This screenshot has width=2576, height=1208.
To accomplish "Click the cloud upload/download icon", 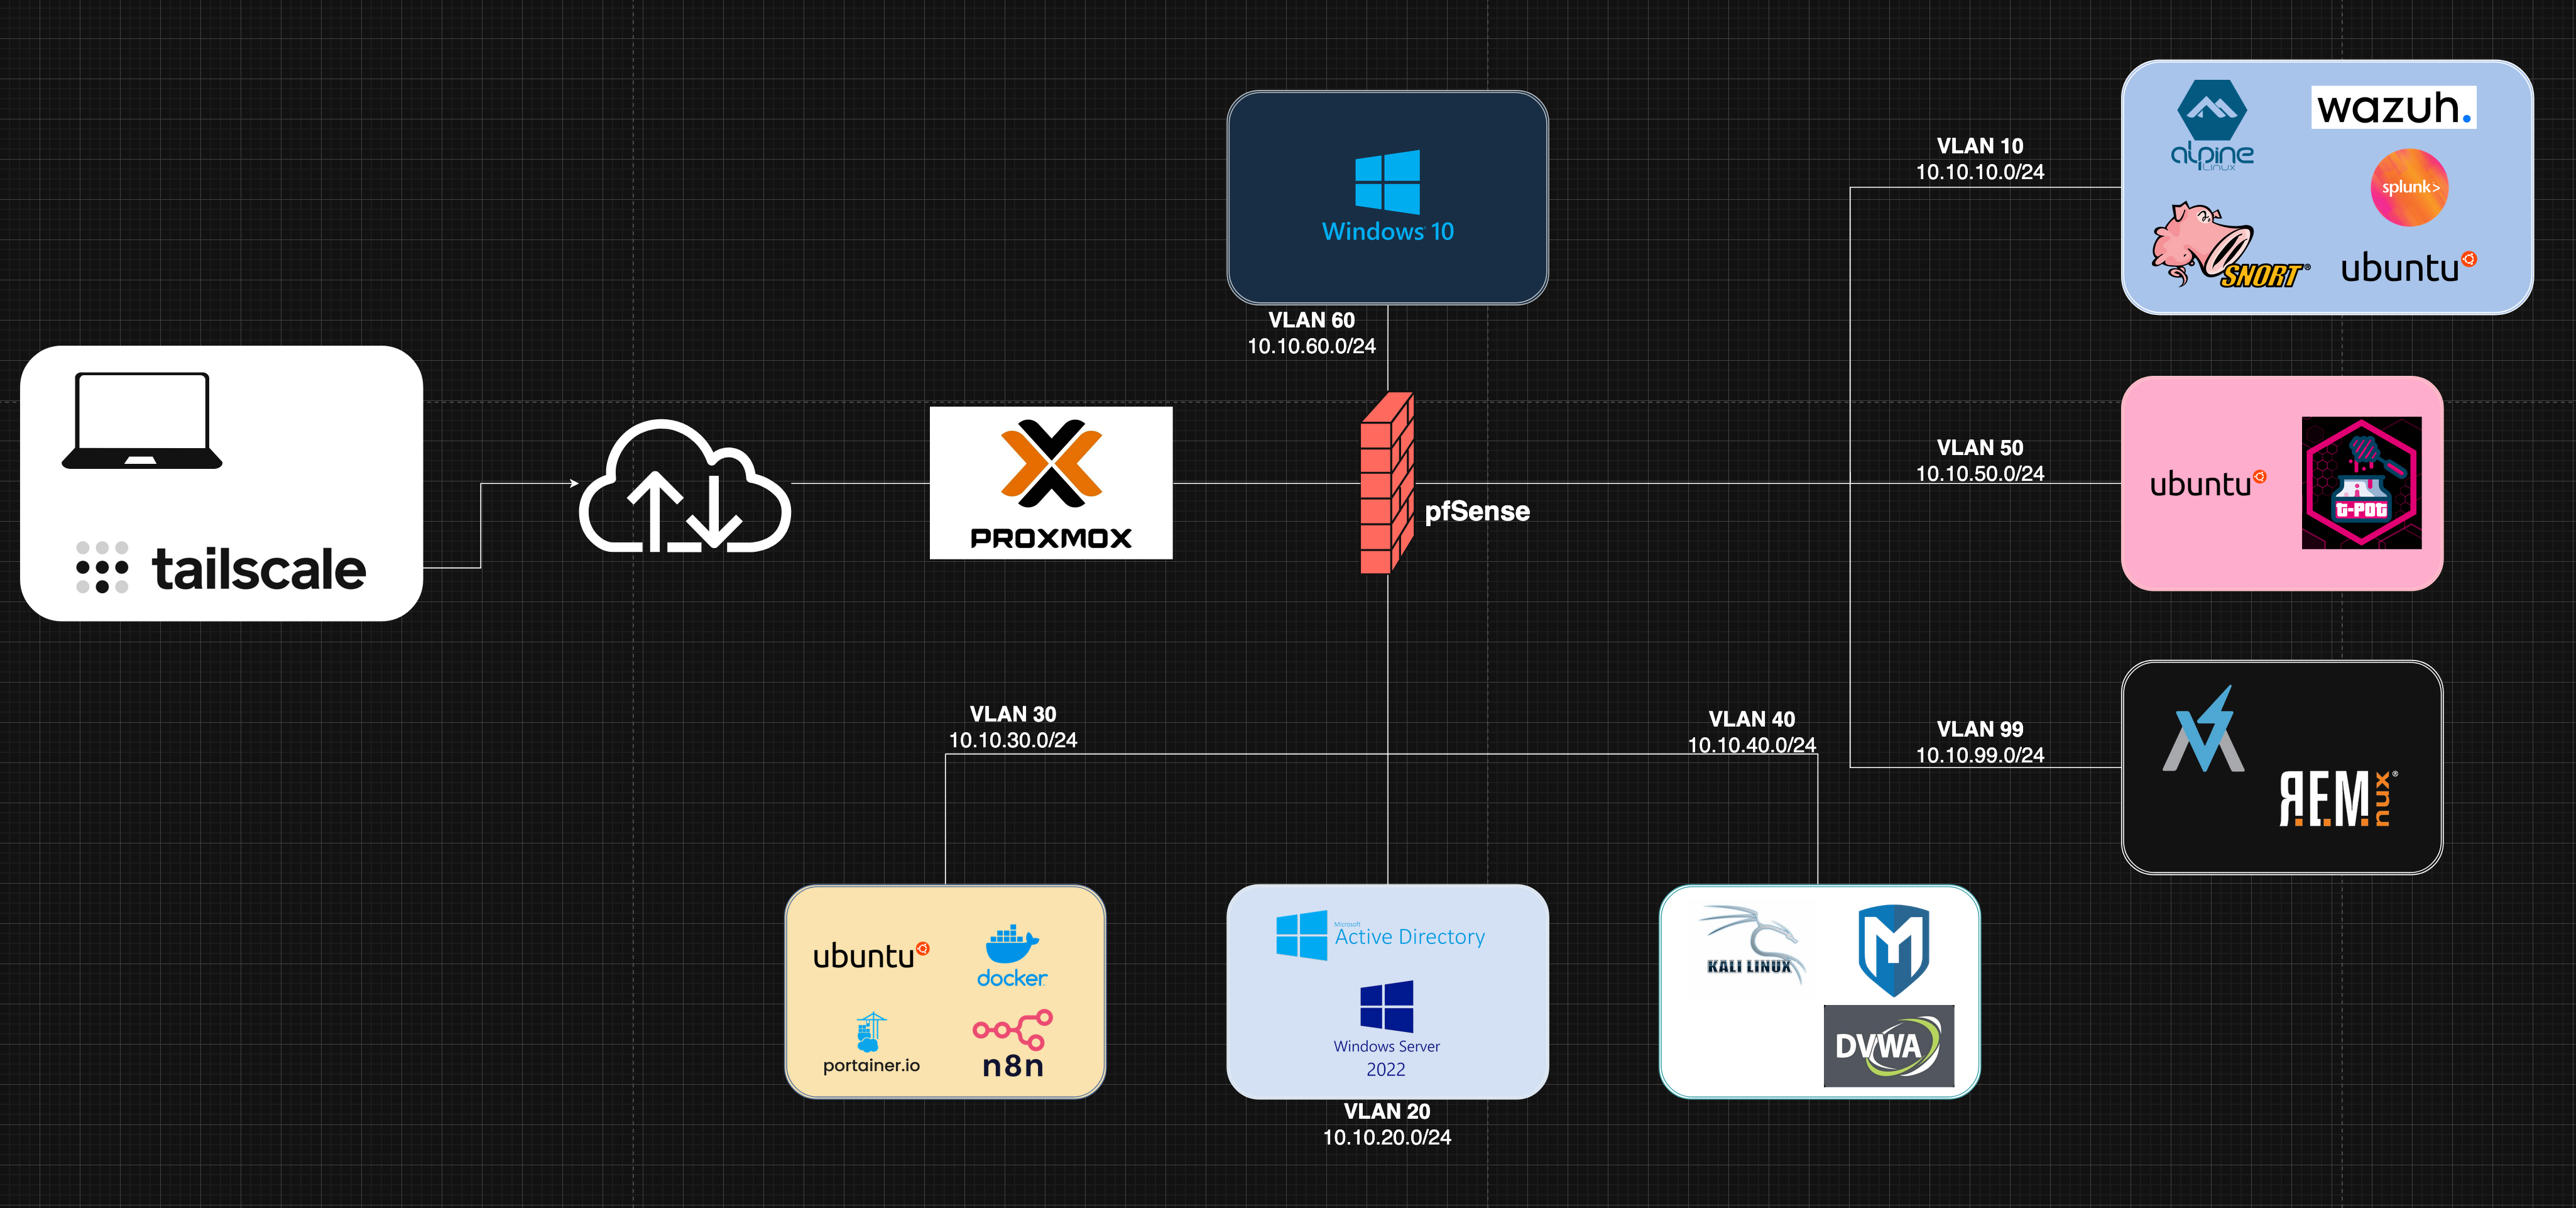I will point(685,486).
